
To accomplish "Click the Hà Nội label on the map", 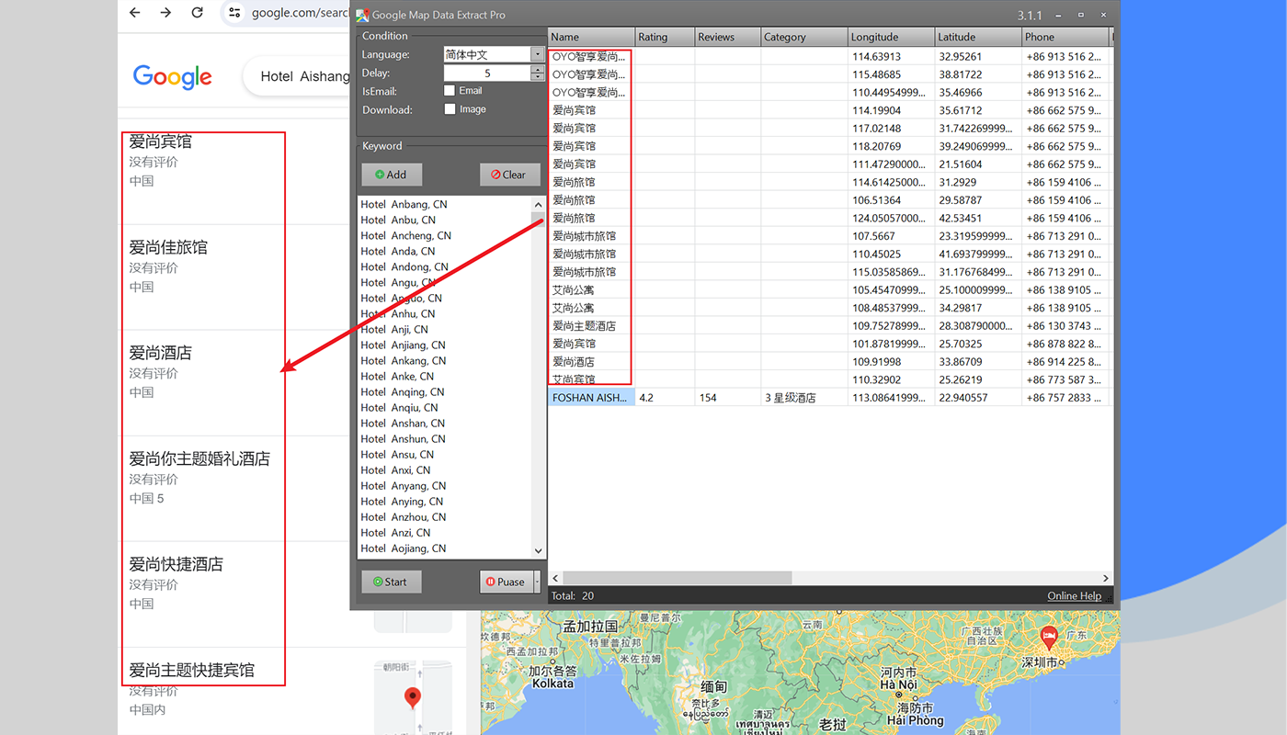I will [898, 684].
